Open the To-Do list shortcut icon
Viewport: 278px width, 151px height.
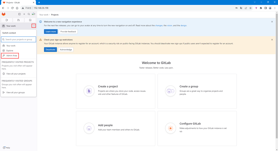tap(30, 20)
